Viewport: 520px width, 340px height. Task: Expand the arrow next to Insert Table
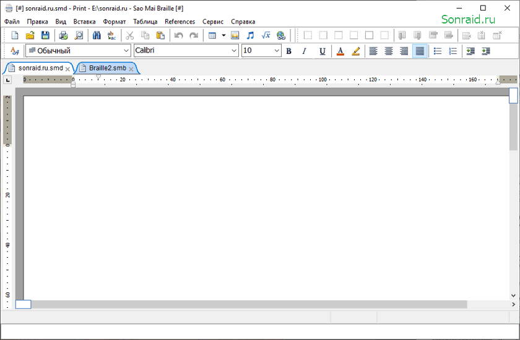point(224,35)
